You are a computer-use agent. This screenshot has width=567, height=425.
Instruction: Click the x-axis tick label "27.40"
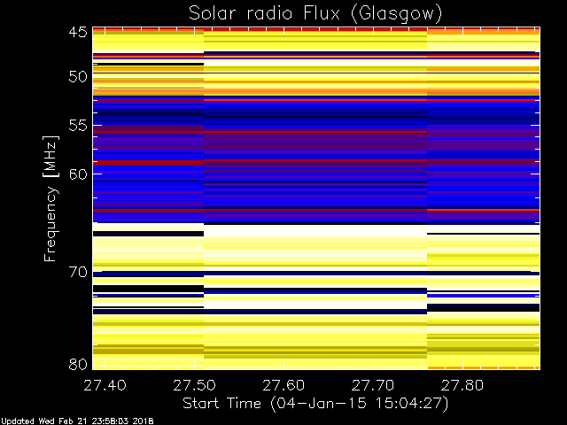105,385
